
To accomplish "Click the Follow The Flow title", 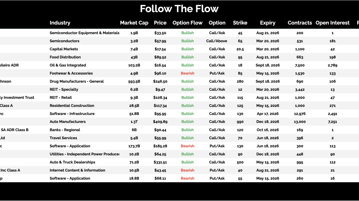I will (179, 9).
